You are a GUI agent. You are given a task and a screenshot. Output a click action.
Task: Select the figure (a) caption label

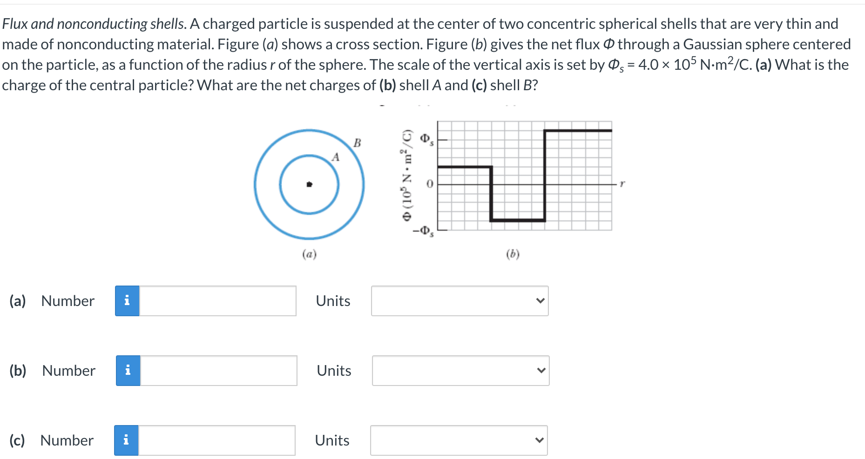(308, 253)
